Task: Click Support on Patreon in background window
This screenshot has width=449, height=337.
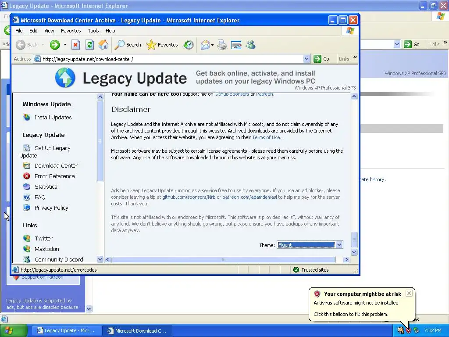Action: coord(43,277)
